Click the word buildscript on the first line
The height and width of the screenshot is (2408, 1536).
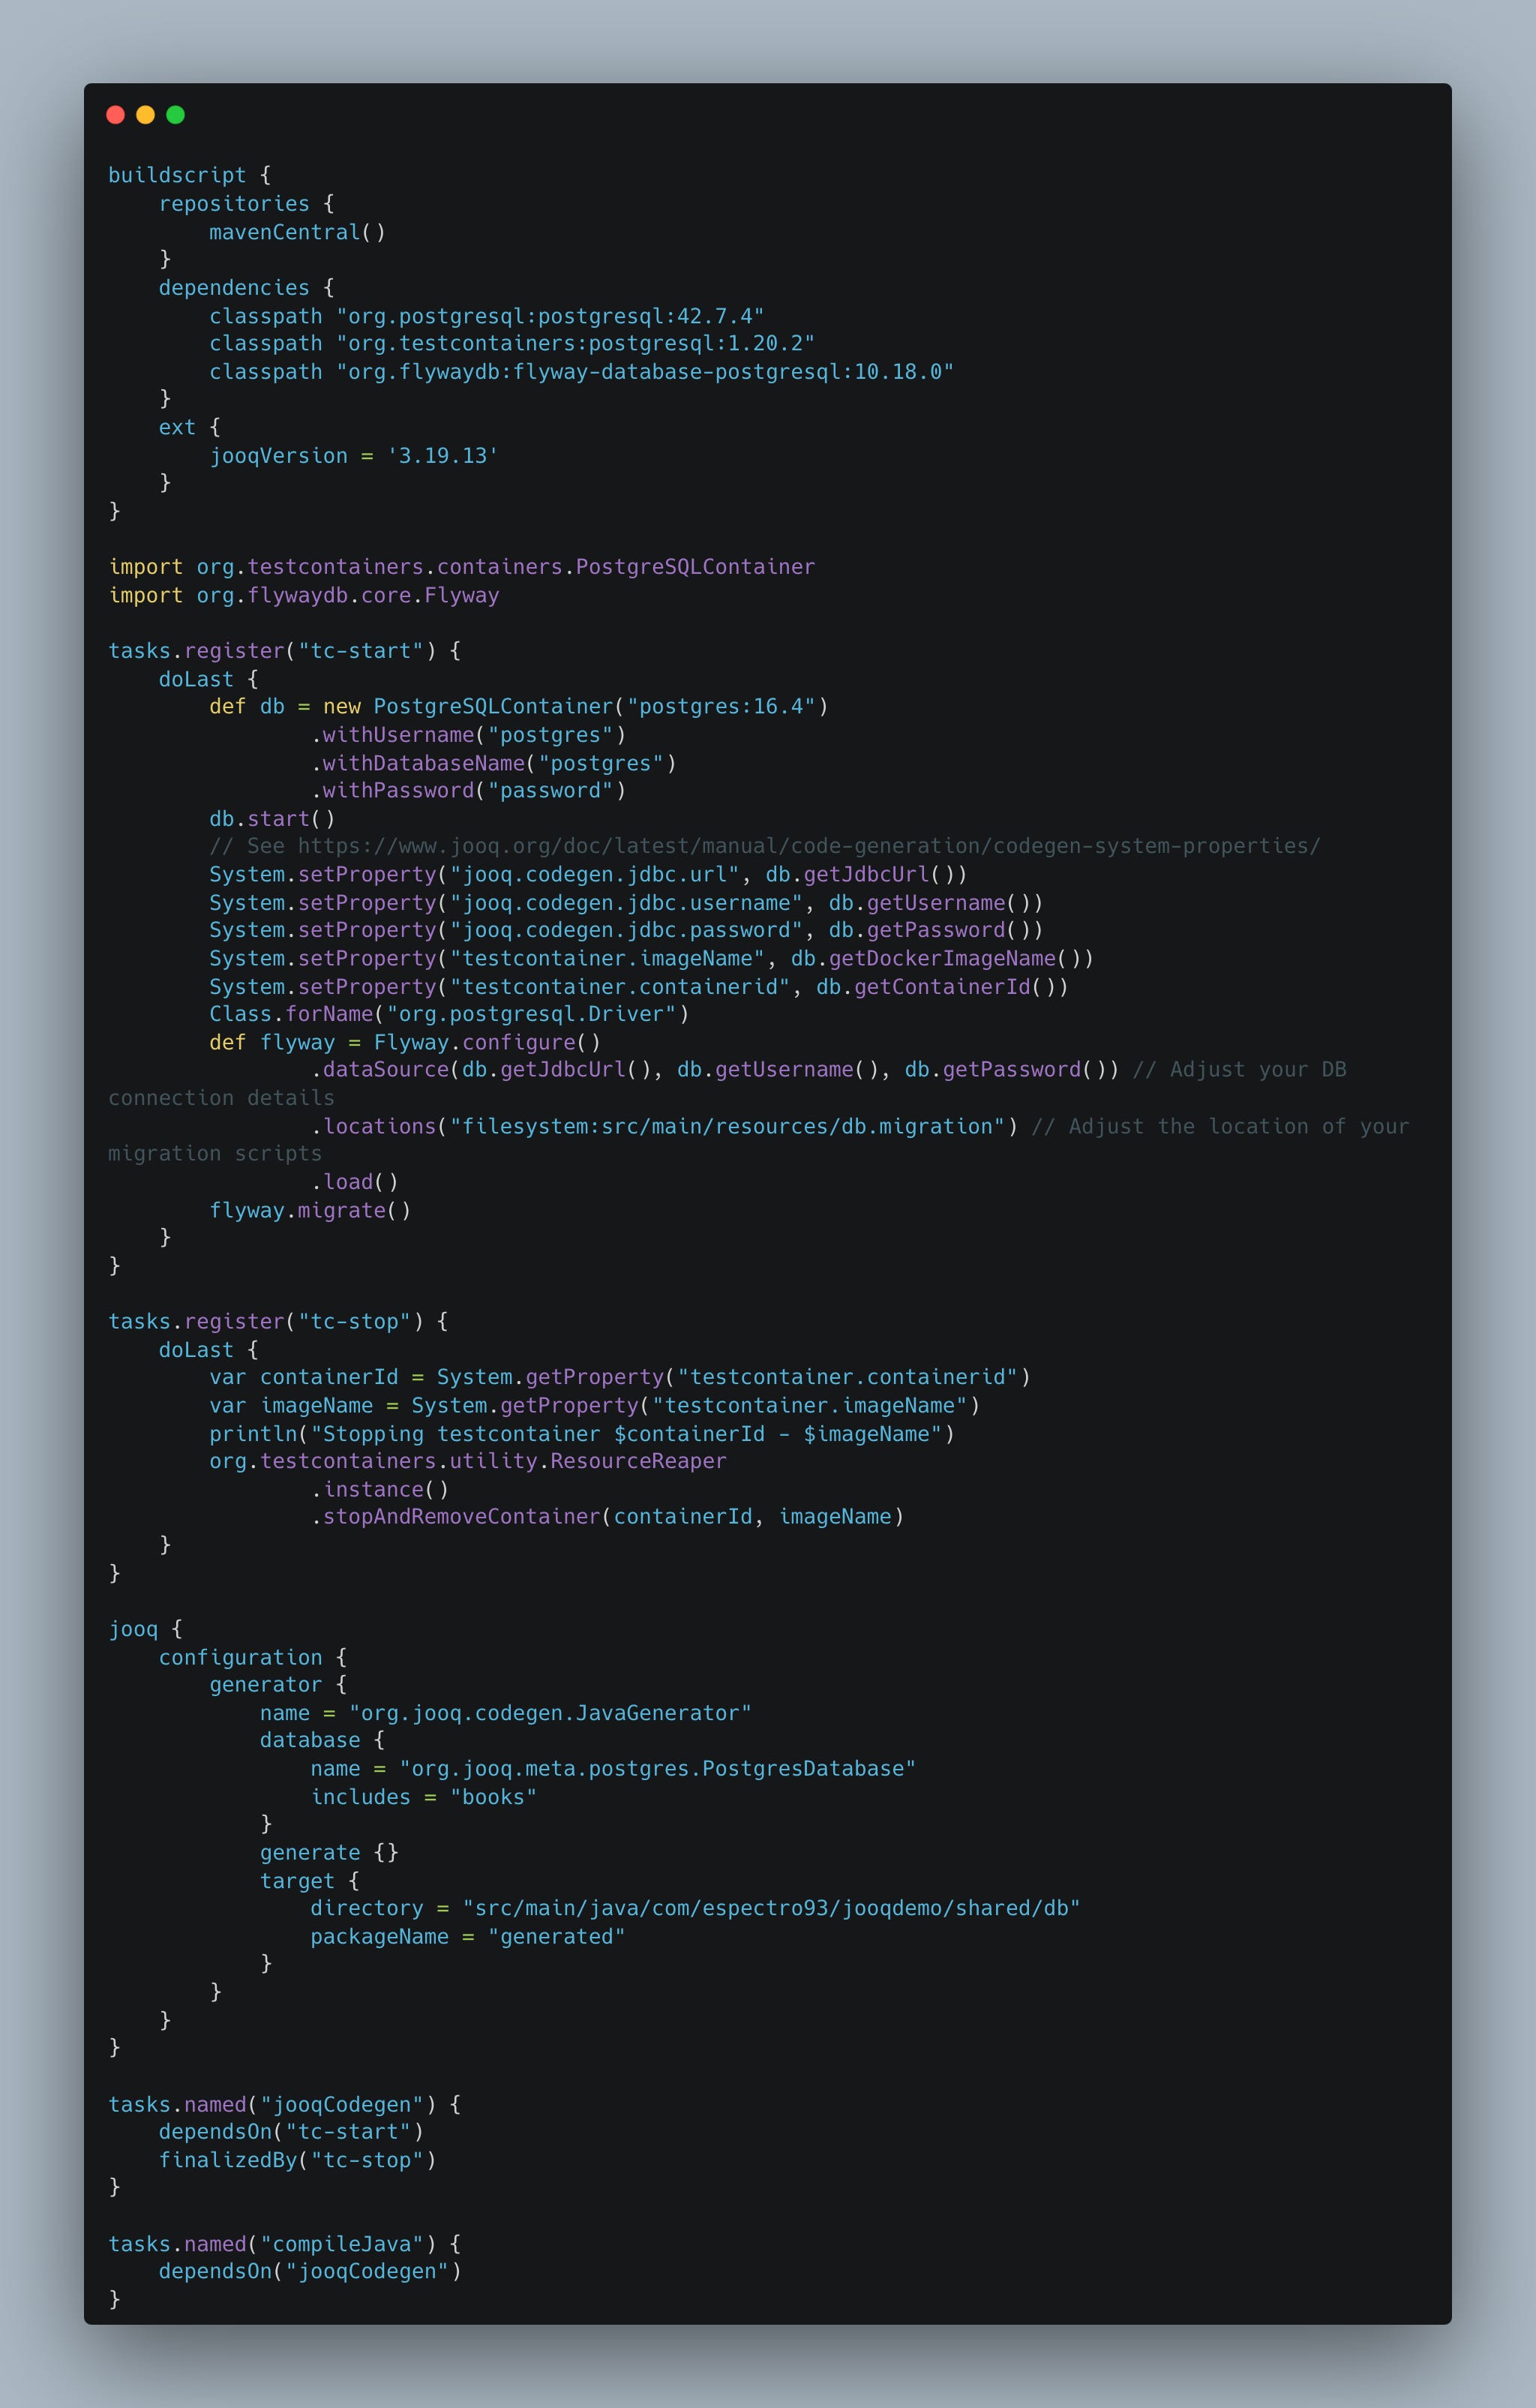point(176,175)
